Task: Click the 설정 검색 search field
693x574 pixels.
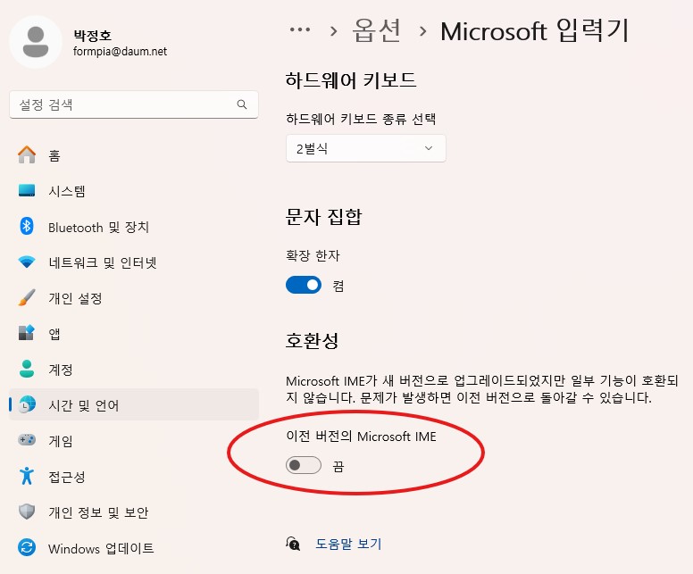Action: pyautogui.click(x=134, y=104)
